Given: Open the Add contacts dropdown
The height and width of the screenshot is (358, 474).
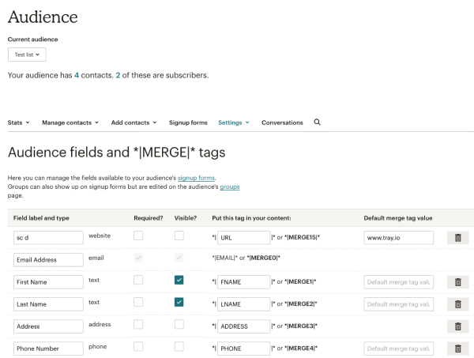Looking at the screenshot, I should [134, 122].
